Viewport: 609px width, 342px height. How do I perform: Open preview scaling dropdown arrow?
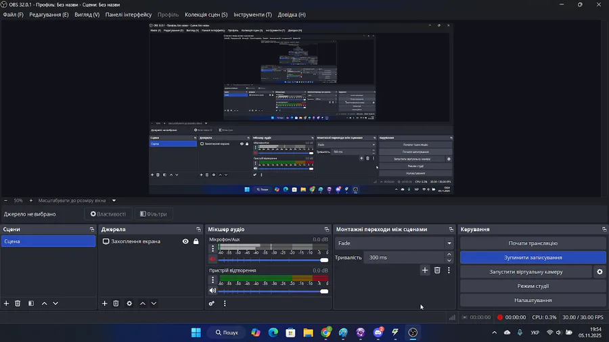pos(114,201)
